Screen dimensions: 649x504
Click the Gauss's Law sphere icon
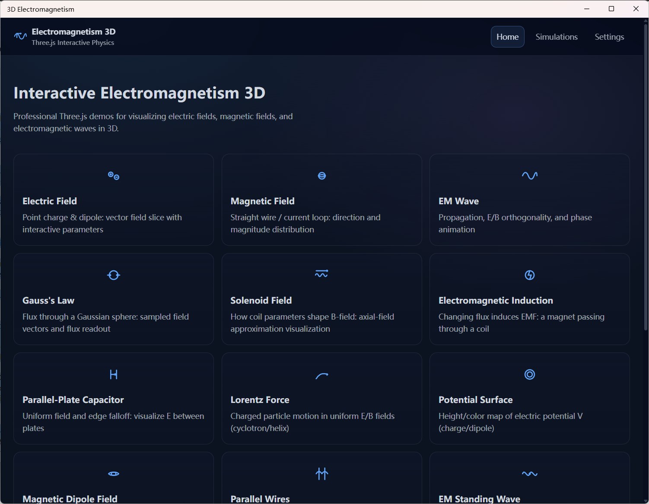[x=113, y=275]
